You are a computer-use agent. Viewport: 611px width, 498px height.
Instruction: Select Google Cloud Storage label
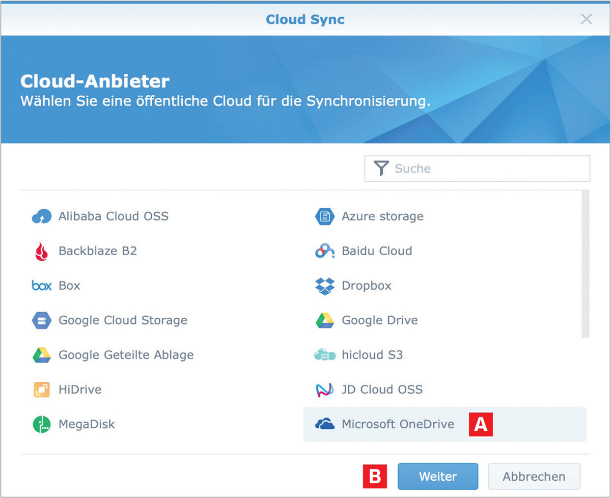click(x=123, y=320)
